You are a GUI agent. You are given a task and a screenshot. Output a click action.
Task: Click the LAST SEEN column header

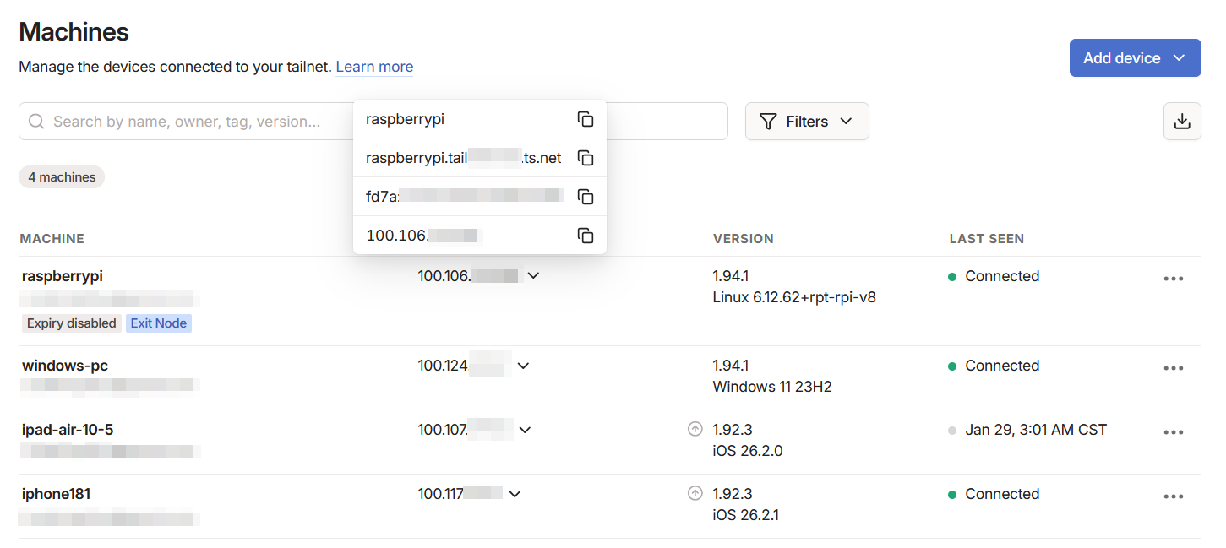tap(987, 239)
